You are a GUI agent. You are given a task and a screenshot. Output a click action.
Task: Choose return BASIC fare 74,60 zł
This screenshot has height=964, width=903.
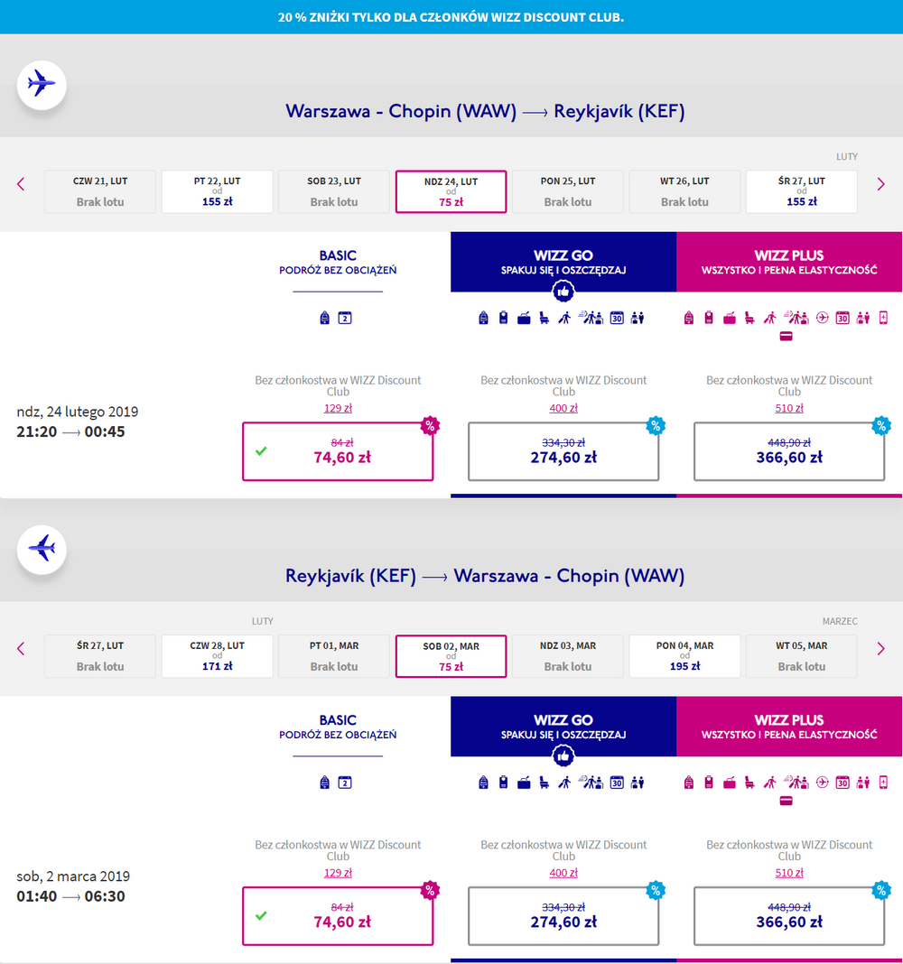pos(338,916)
